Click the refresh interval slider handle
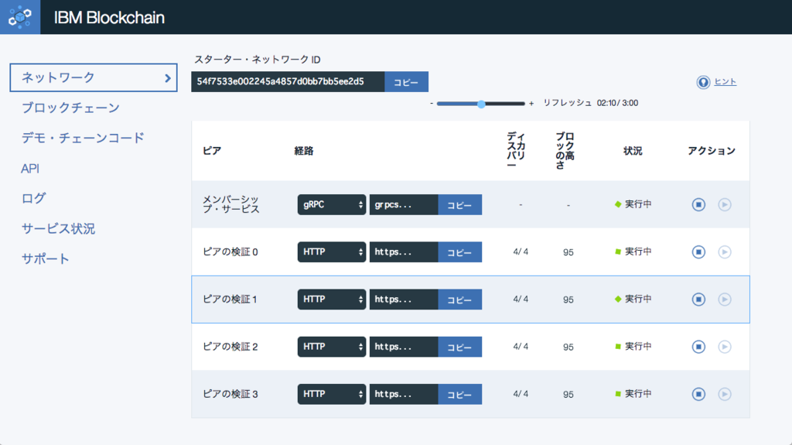Screen dimensions: 792x445 point(481,104)
